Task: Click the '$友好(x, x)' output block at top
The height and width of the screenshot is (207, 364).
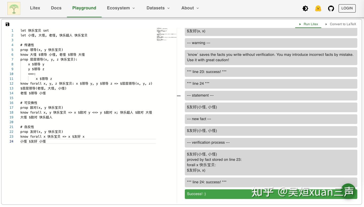Action: tap(271, 32)
